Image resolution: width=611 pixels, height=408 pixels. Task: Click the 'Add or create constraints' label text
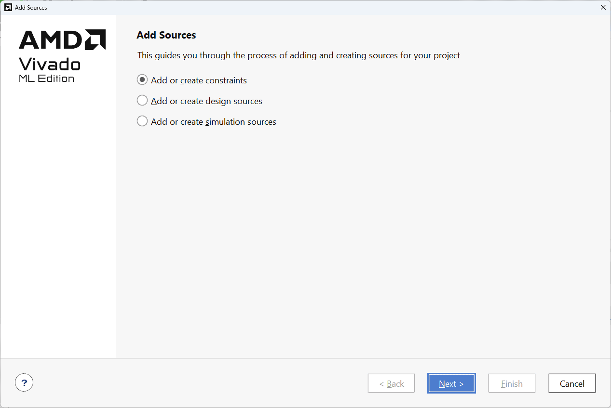click(x=199, y=80)
